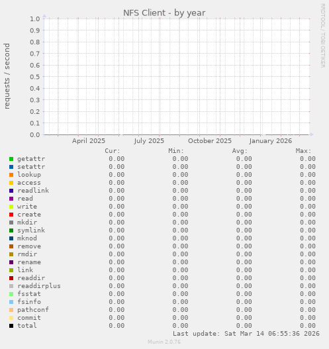
Task: Click the RRDTOOL / TOBI OETIKER vertical text
Action: click(322, 36)
